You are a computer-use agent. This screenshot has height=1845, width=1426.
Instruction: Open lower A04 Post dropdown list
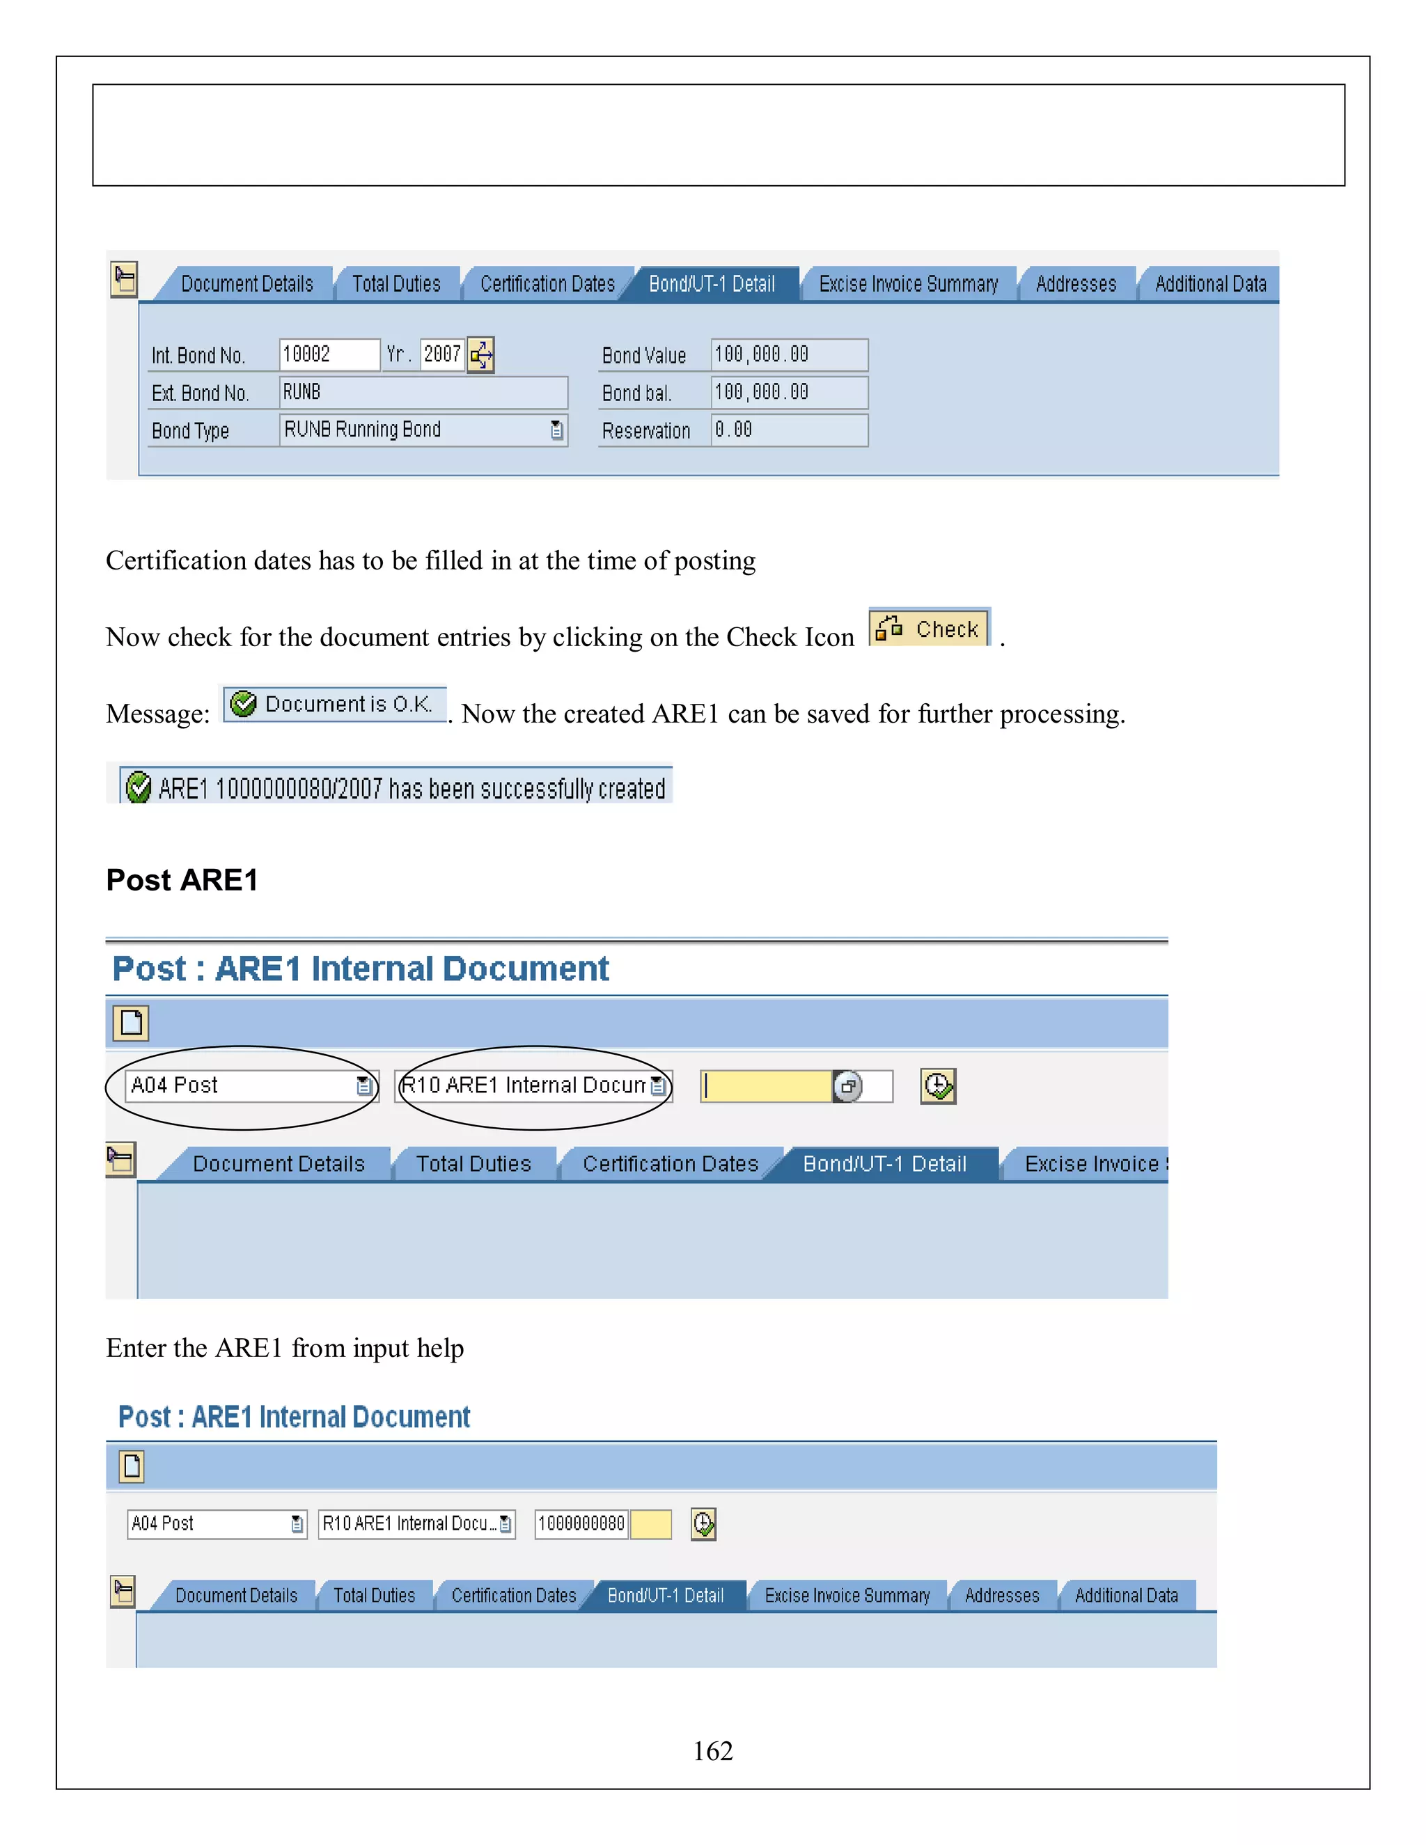point(297,1525)
